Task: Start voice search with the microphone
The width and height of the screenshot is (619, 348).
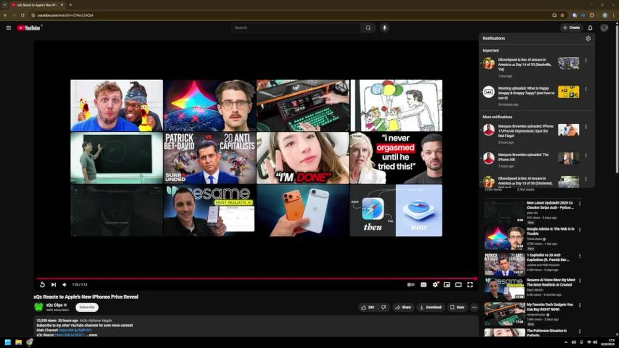Action: click(x=385, y=28)
